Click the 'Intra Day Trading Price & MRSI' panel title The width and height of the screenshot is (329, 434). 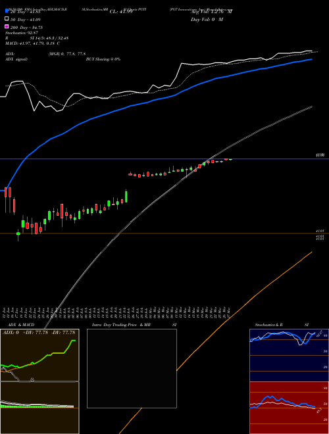click(134, 325)
